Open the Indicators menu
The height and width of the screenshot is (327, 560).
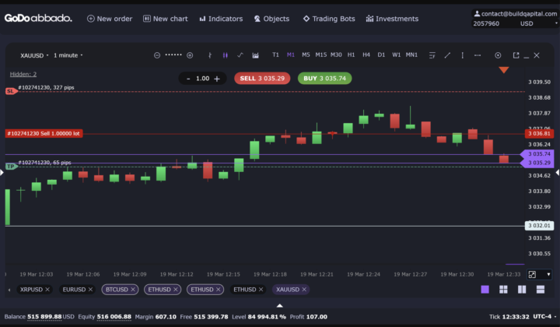click(221, 19)
